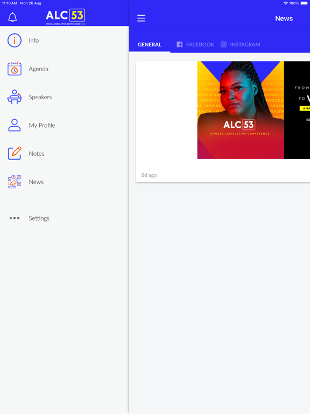Click the News megaphone icon

[15, 182]
